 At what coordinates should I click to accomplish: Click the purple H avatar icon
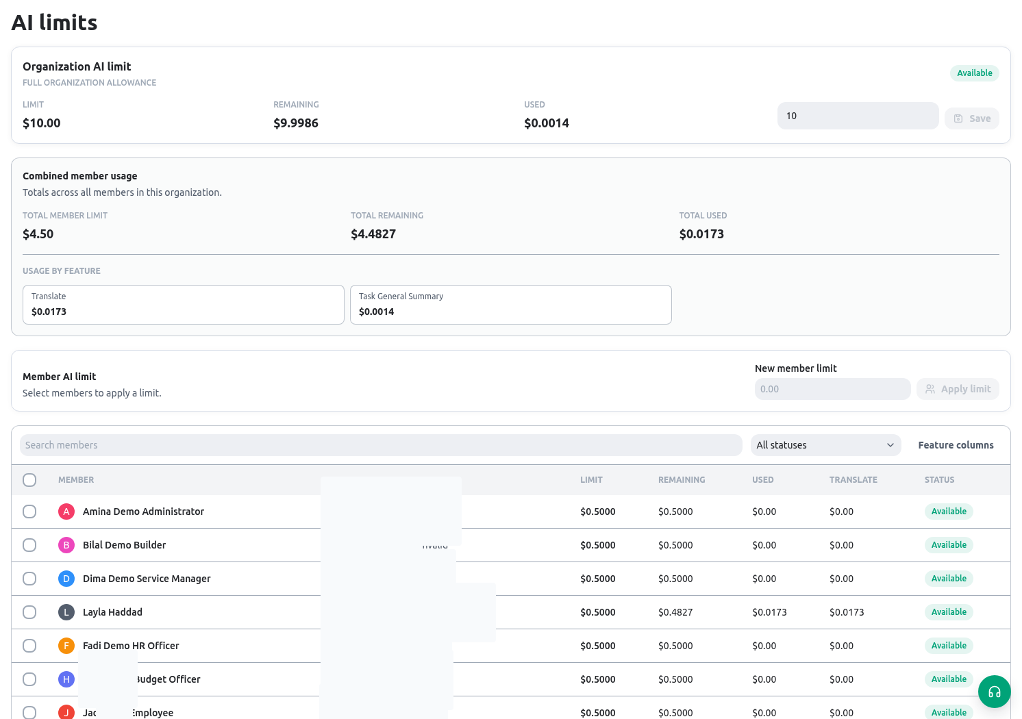coord(66,679)
